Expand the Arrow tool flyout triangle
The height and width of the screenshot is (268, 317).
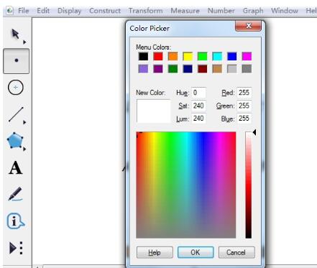24,42
